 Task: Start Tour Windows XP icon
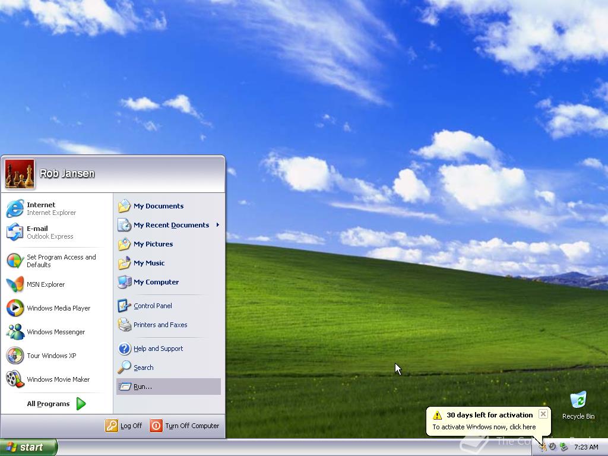pos(15,356)
